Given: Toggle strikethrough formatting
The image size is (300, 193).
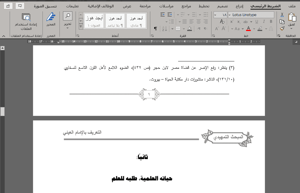Looking at the screenshot, I should [246, 22].
